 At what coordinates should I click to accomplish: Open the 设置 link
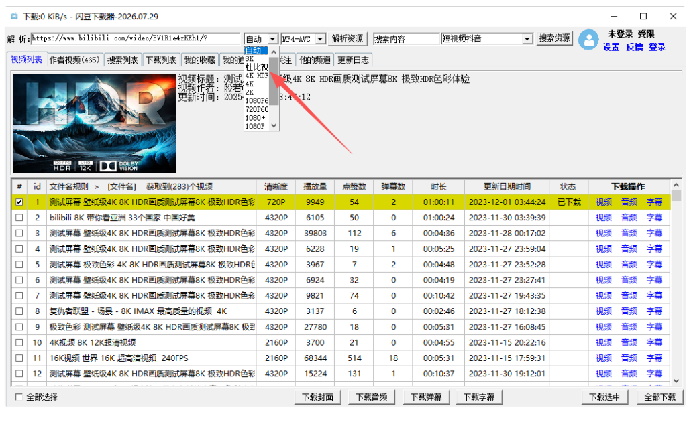tap(611, 48)
